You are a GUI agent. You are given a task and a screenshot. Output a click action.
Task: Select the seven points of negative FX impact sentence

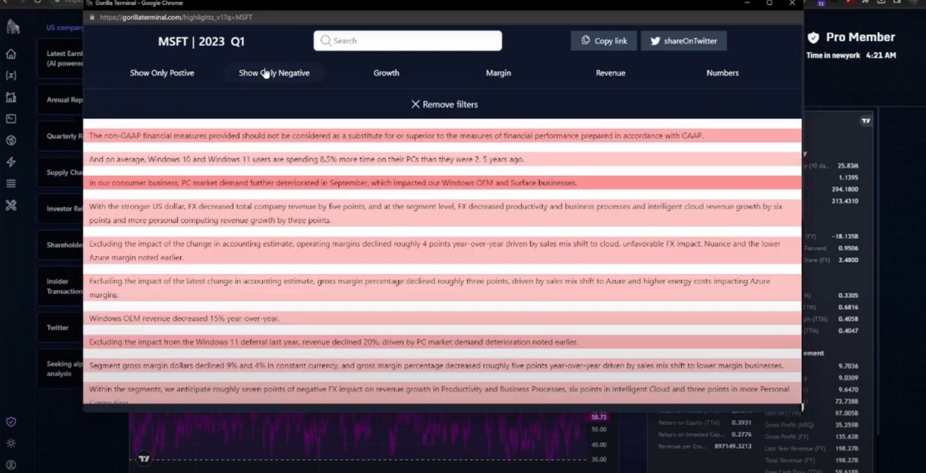[443, 393]
